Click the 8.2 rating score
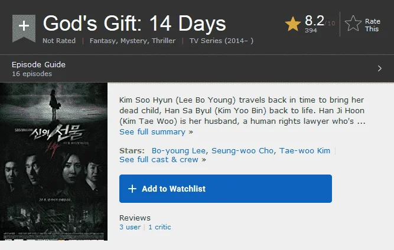394x250 pixels. [314, 21]
